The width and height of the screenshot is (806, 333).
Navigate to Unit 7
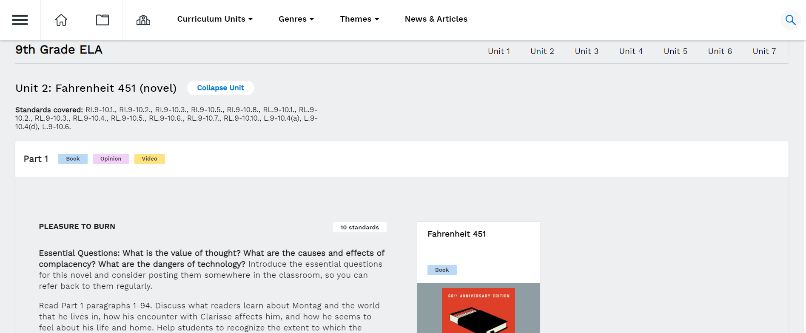point(764,51)
